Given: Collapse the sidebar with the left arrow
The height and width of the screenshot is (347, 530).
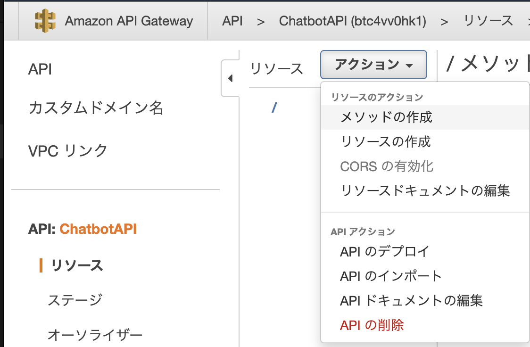Looking at the screenshot, I should click(231, 78).
